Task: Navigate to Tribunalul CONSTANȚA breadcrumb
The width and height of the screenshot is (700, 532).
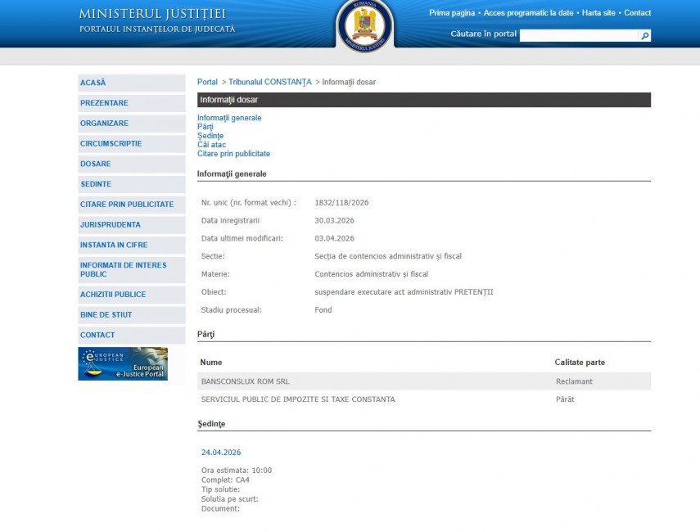Action: click(x=270, y=83)
